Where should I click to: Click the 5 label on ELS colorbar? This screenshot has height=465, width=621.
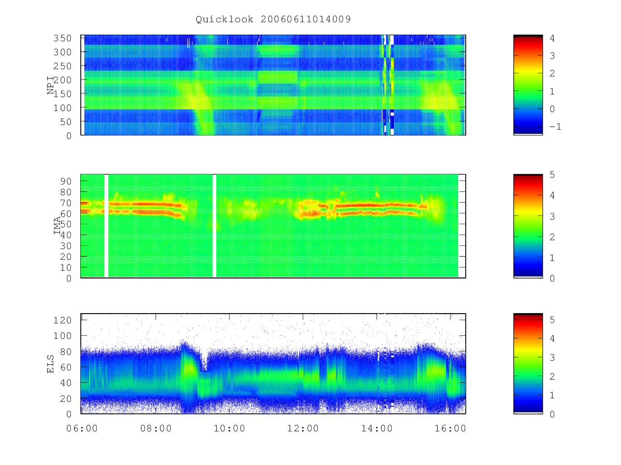[x=552, y=320]
